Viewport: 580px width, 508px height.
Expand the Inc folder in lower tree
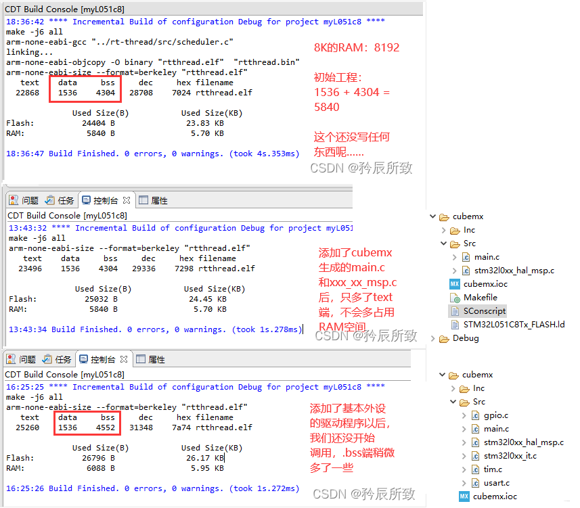453,388
